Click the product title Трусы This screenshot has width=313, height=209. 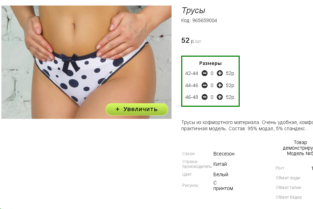coord(193,11)
